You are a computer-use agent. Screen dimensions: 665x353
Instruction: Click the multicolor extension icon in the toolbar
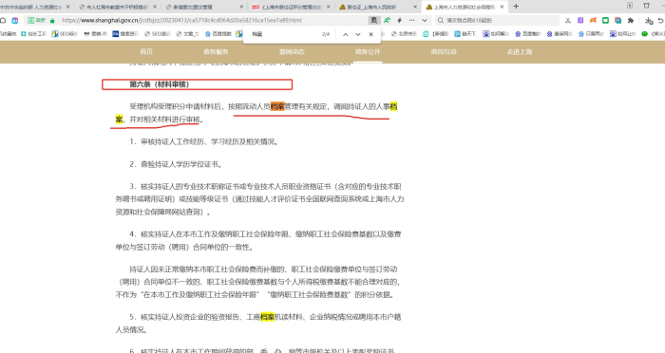click(x=618, y=20)
